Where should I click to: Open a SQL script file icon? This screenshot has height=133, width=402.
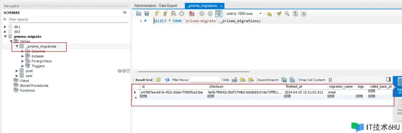click(x=139, y=13)
